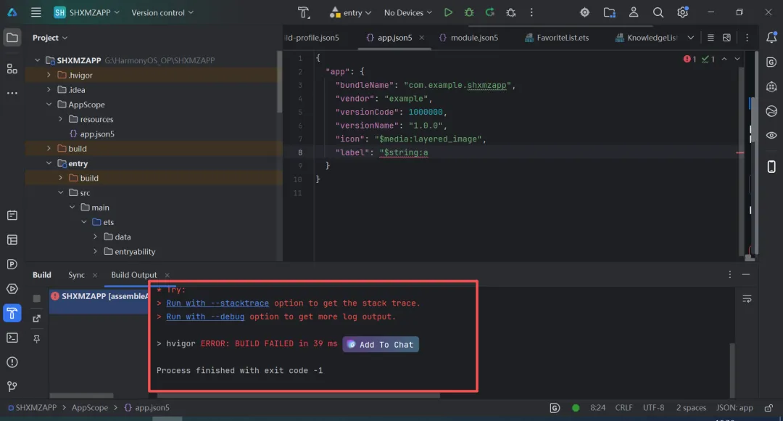Click the error count indicator in editor
783x421 pixels.
[690, 59]
